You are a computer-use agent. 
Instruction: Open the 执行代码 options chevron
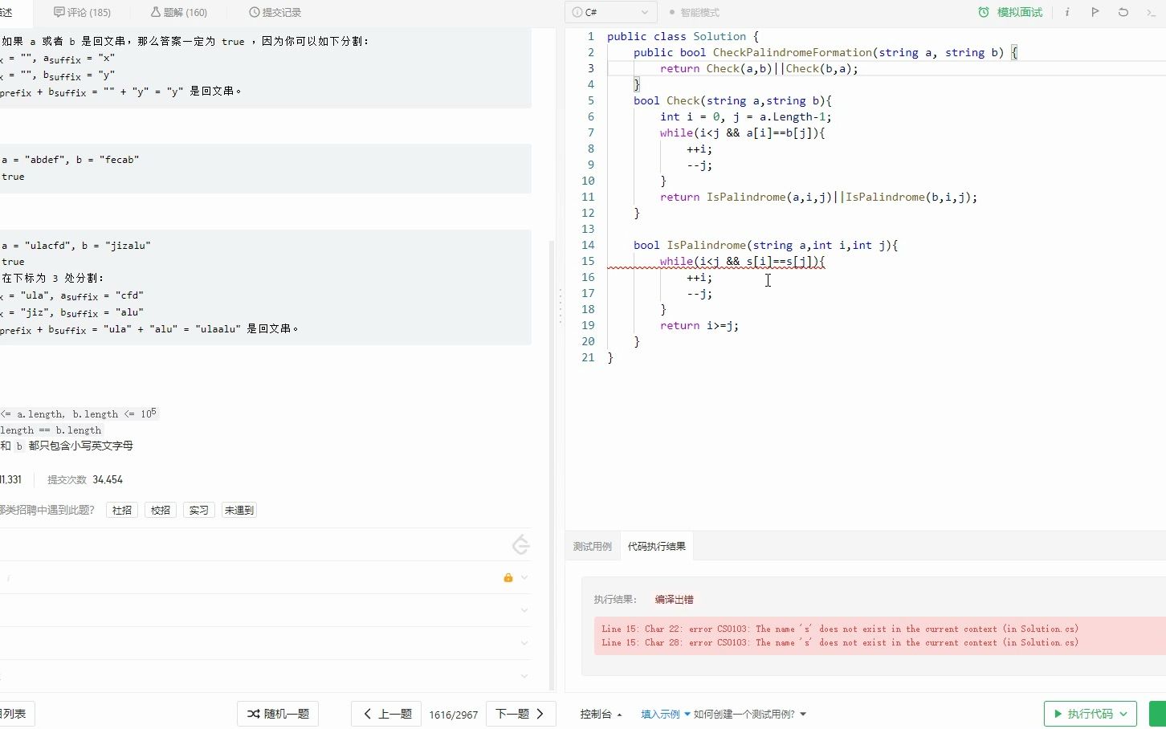(1121, 714)
